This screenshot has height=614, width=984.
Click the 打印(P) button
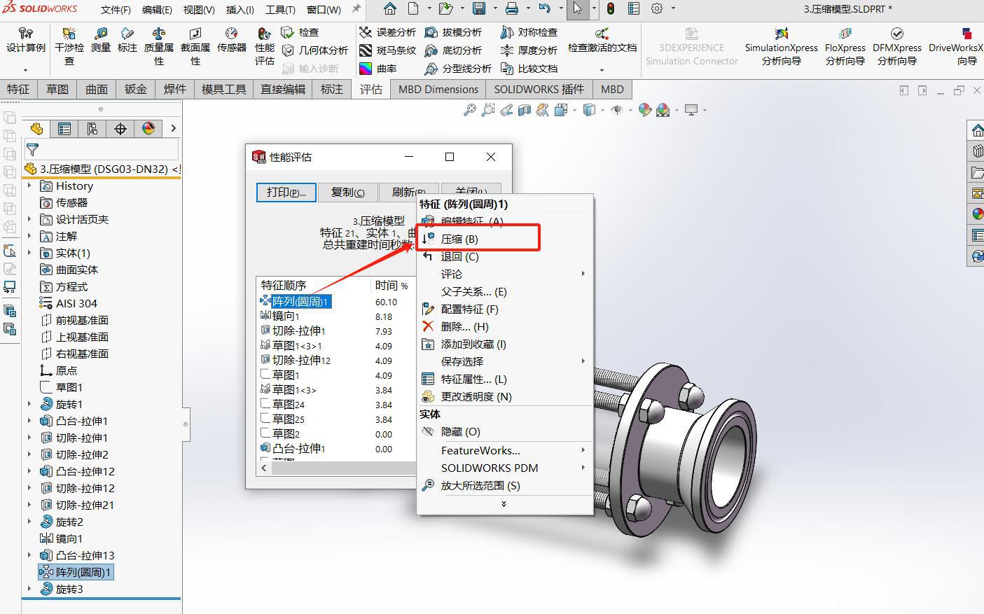286,192
